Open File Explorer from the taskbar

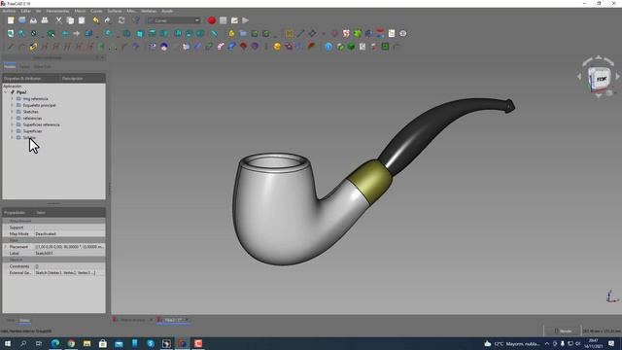pyautogui.click(x=86, y=343)
